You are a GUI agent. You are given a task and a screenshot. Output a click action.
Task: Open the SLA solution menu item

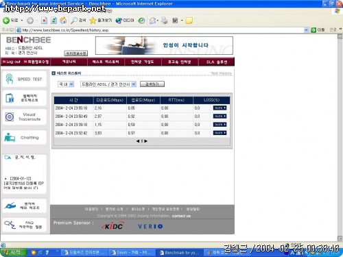[217, 62]
